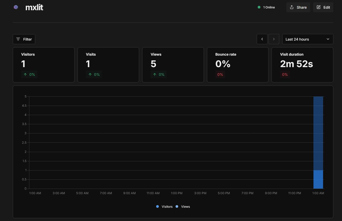Click the green up arrow under Views
The width and height of the screenshot is (342, 221).
pos(155,75)
